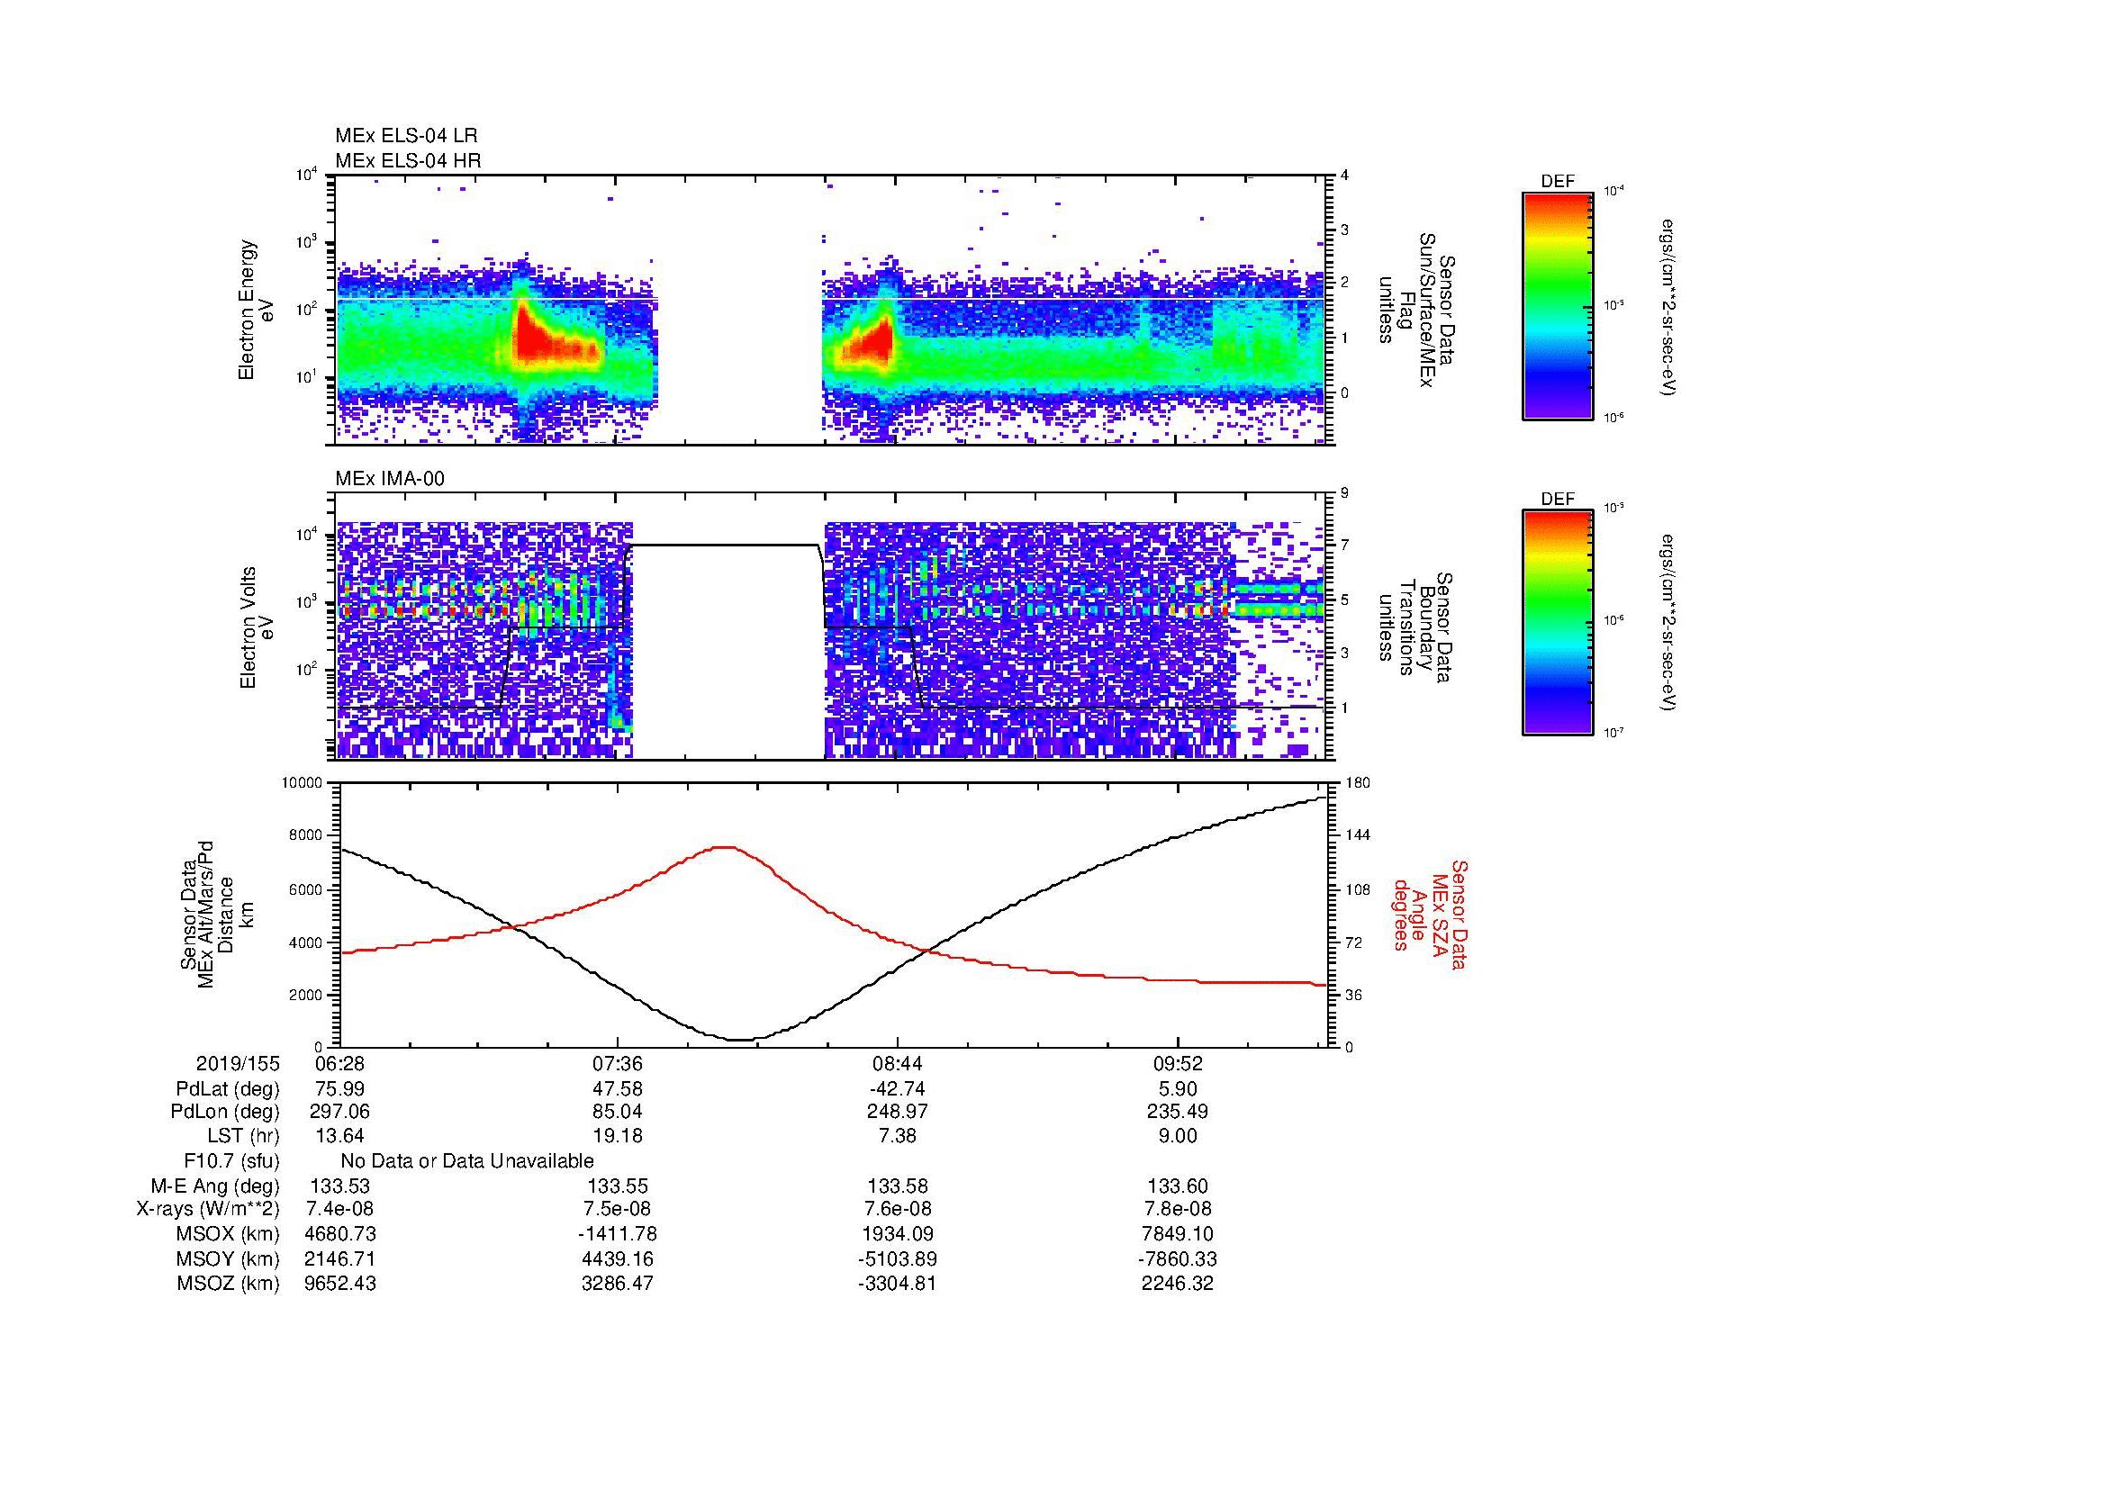2106x1488 pixels.
Task: Click M-E Ang value 133.55
Action: click(619, 1186)
